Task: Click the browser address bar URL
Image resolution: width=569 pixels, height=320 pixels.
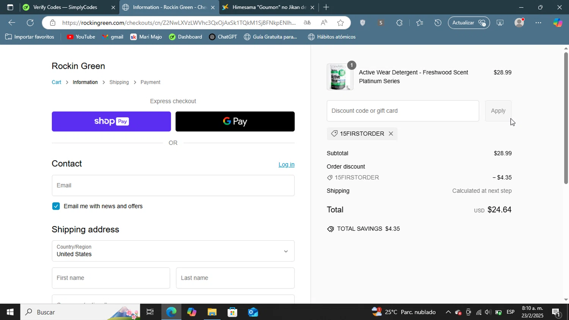Action: 179,23
